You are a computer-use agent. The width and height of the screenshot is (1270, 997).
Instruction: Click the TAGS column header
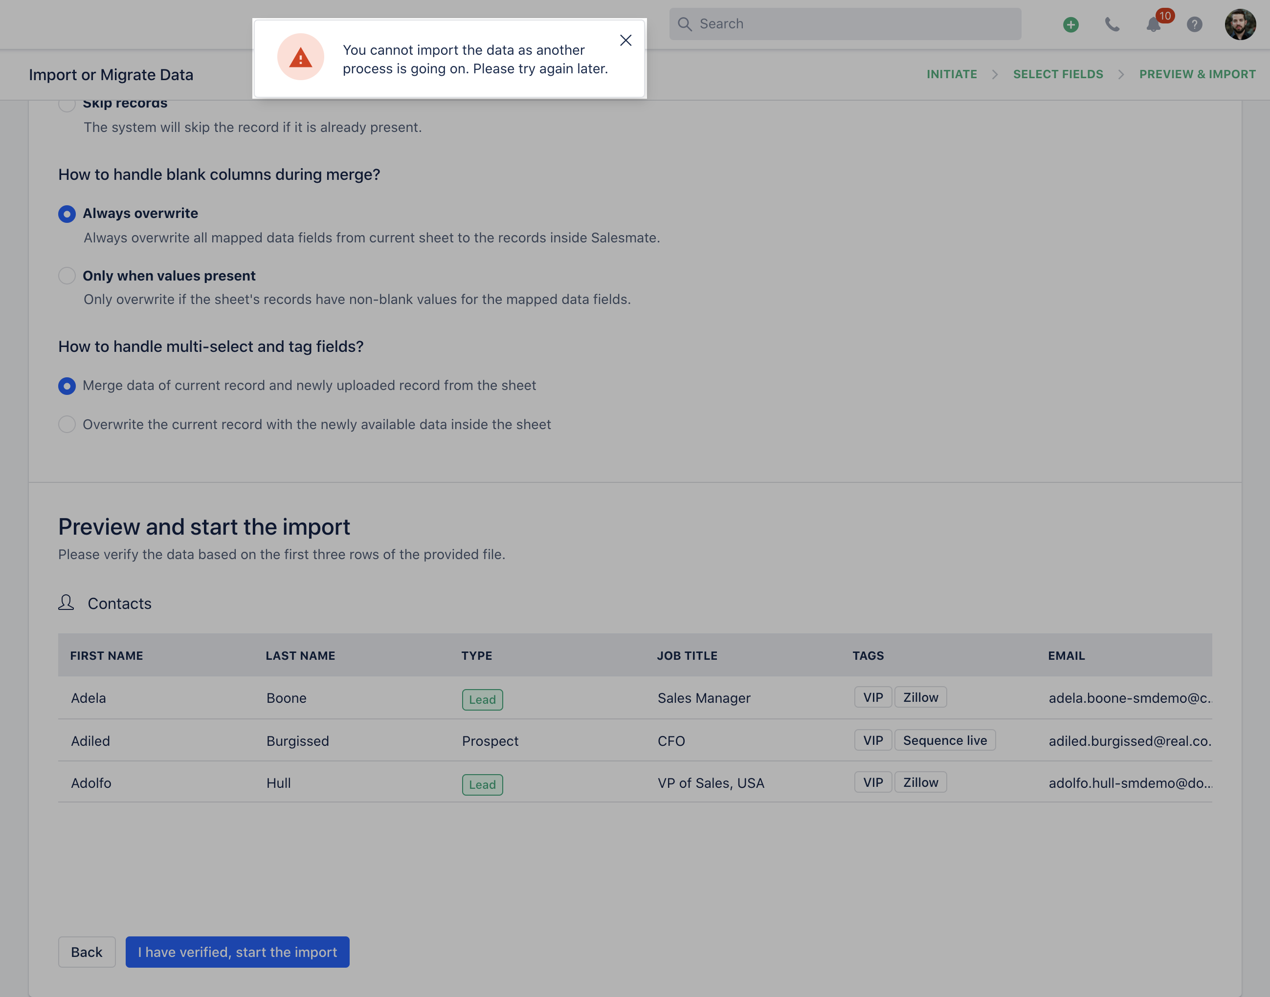coord(868,655)
